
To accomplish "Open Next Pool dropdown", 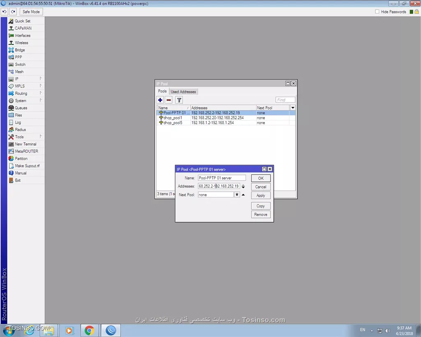I will pyautogui.click(x=237, y=195).
